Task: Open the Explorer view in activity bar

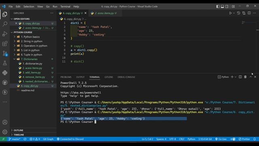Action: point(5,15)
